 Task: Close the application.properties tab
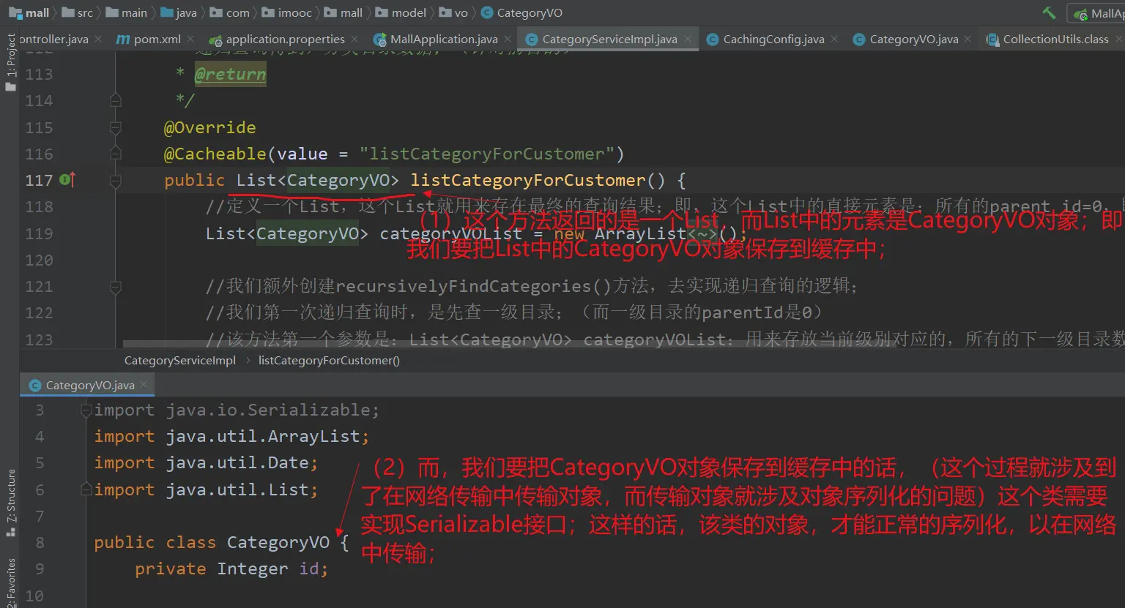[354, 39]
